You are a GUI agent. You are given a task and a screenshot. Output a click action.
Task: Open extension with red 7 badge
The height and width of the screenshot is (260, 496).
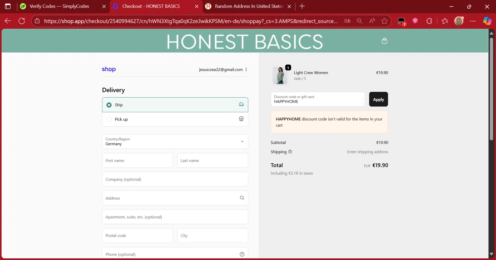(x=401, y=21)
